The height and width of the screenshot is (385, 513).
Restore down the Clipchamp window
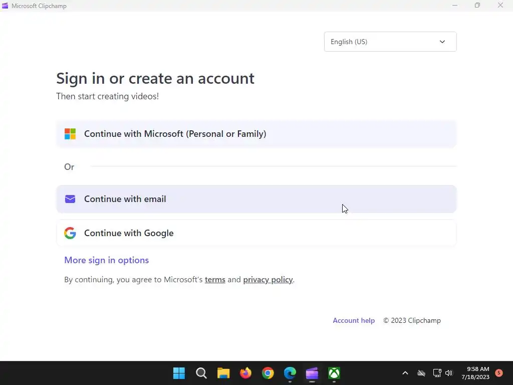[x=477, y=6]
